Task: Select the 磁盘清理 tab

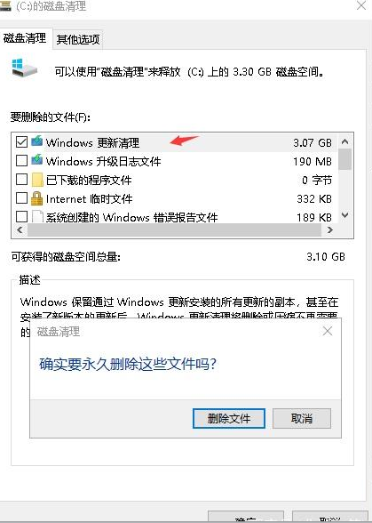Action: (x=25, y=38)
